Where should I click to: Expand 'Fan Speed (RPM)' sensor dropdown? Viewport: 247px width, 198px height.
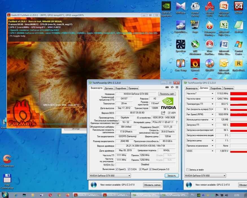212,115
